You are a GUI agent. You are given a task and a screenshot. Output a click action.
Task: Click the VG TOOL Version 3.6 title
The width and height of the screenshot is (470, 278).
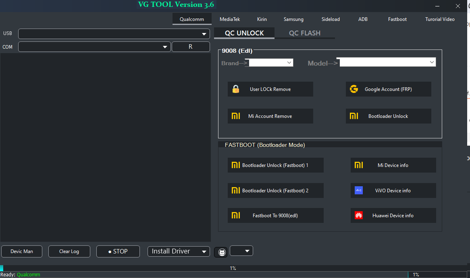176,4
